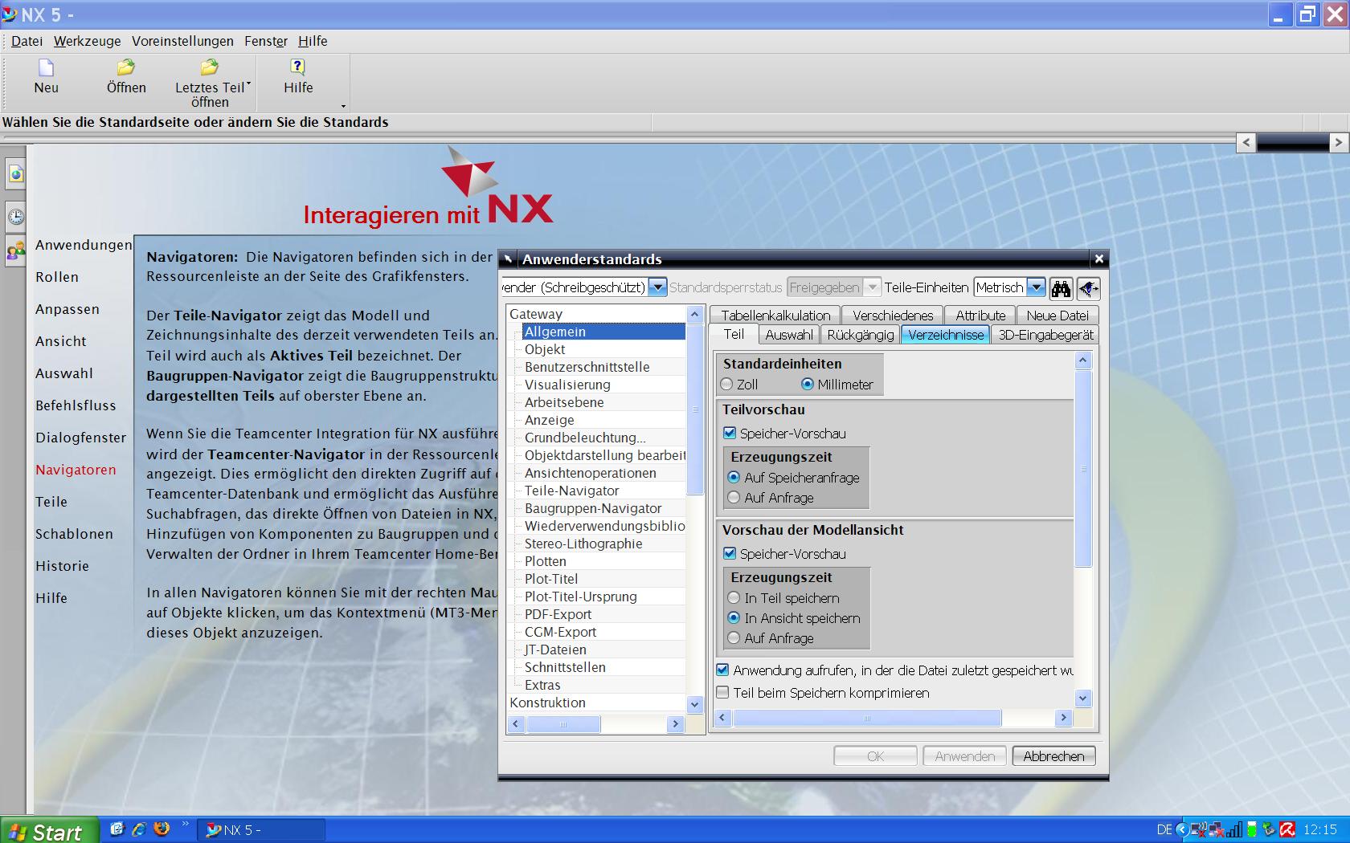Click the dialog title bar icon next to Anwenderstandards
Screen dimensions: 1350x843
(x=508, y=259)
